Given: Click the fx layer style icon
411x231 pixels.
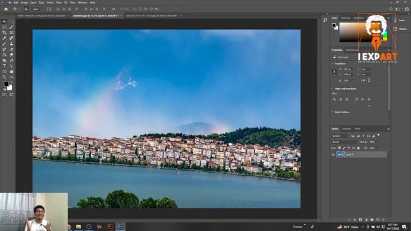Looking at the screenshot, I should point(354,219).
